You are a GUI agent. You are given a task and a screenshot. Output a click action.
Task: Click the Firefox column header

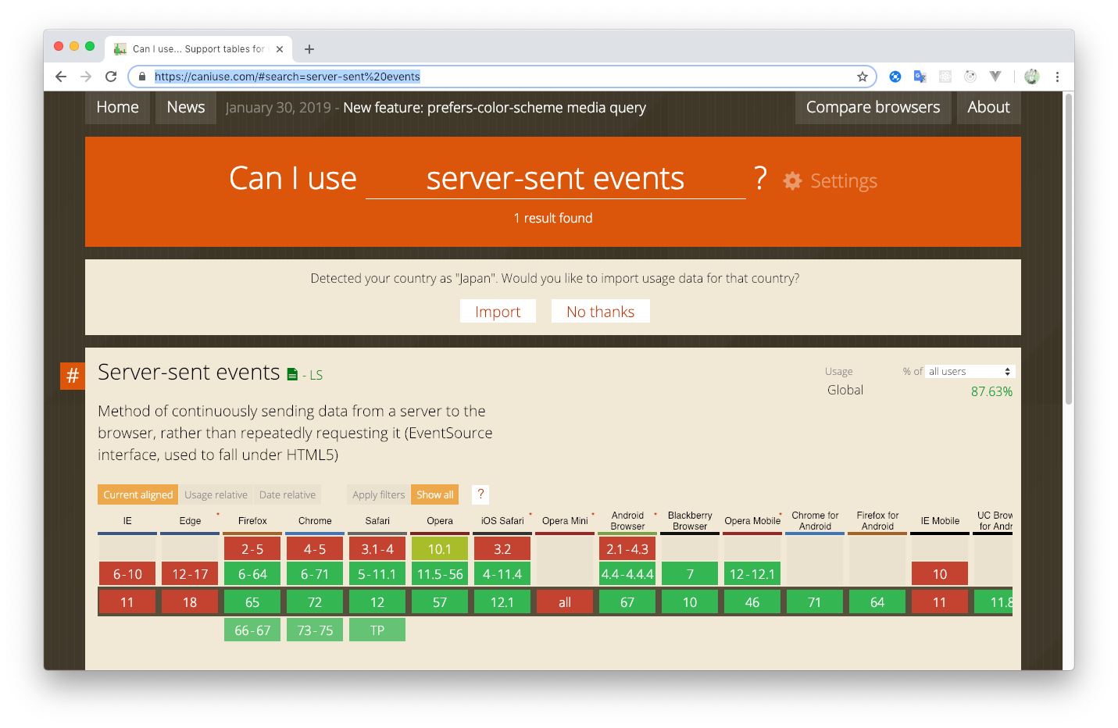click(252, 521)
